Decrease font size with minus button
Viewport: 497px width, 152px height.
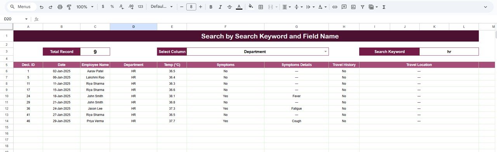(x=182, y=7)
